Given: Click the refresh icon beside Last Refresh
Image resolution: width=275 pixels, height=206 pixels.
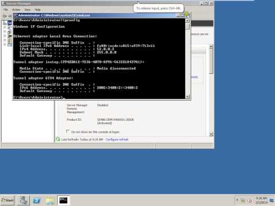Looking at the screenshot, I should pyautogui.click(x=58, y=139).
